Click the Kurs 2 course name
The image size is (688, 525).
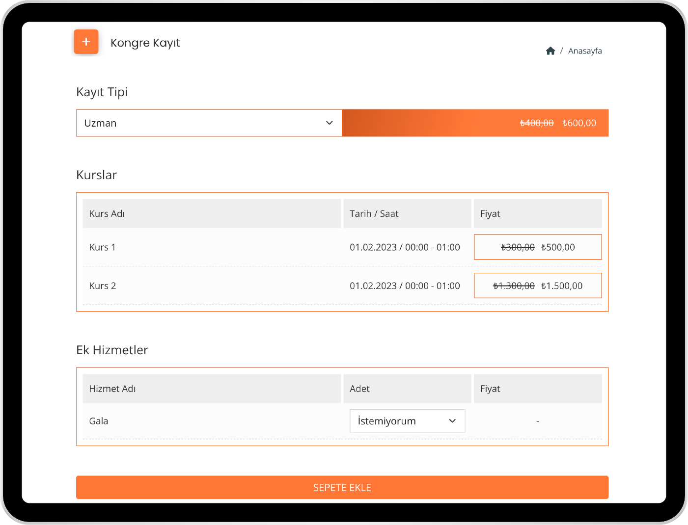click(103, 286)
